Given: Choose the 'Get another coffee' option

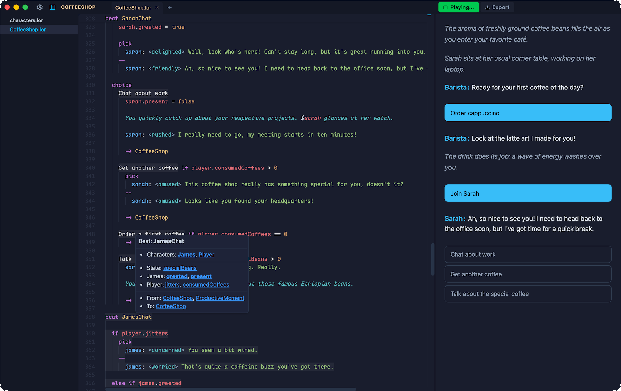Looking at the screenshot, I should [x=528, y=274].
